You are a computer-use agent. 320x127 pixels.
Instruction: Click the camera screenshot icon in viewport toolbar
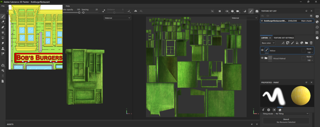(257, 11)
